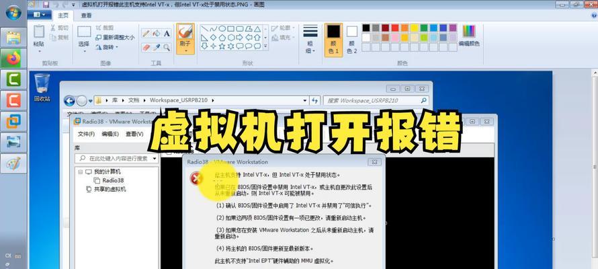
Task: Click the Paste (粘贴) clipboard icon
Action: point(39,32)
